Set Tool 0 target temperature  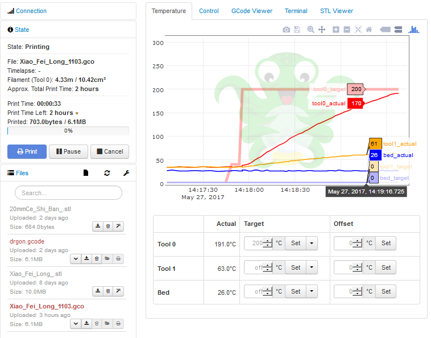tap(296, 243)
